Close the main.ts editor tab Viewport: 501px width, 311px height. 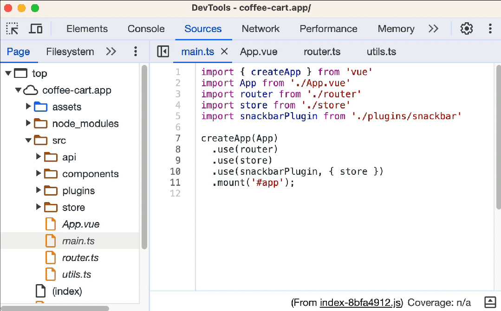click(x=224, y=51)
